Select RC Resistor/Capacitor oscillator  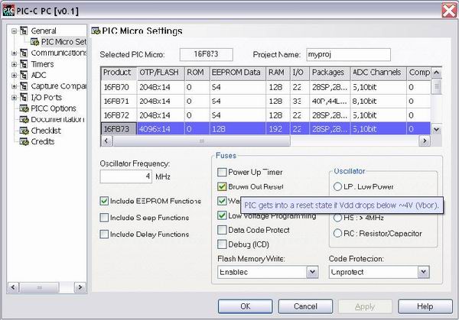[337, 233]
